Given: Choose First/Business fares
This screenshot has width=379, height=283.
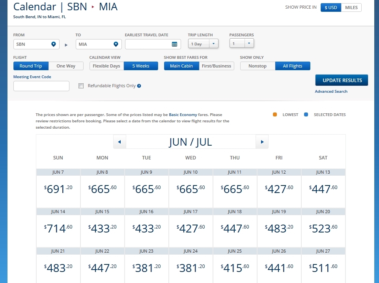Looking at the screenshot, I should coord(217,66).
